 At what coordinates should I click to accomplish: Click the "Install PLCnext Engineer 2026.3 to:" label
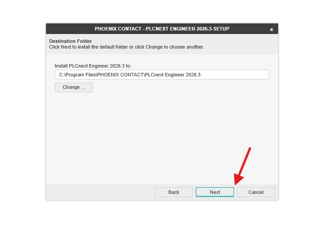[93, 66]
